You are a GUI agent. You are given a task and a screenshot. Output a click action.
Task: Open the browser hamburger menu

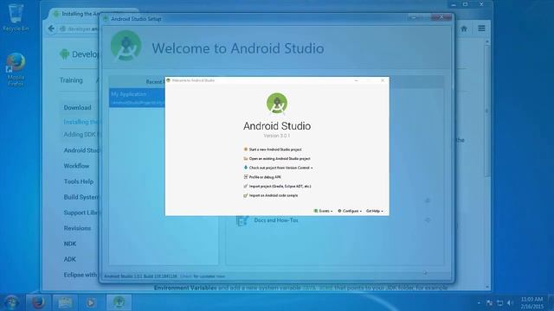point(481,29)
